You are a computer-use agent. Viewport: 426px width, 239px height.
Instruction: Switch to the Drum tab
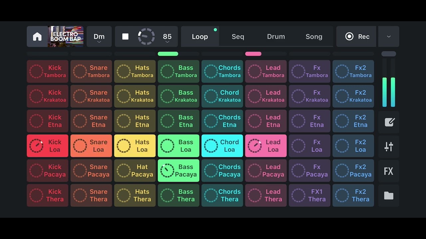[x=276, y=37]
